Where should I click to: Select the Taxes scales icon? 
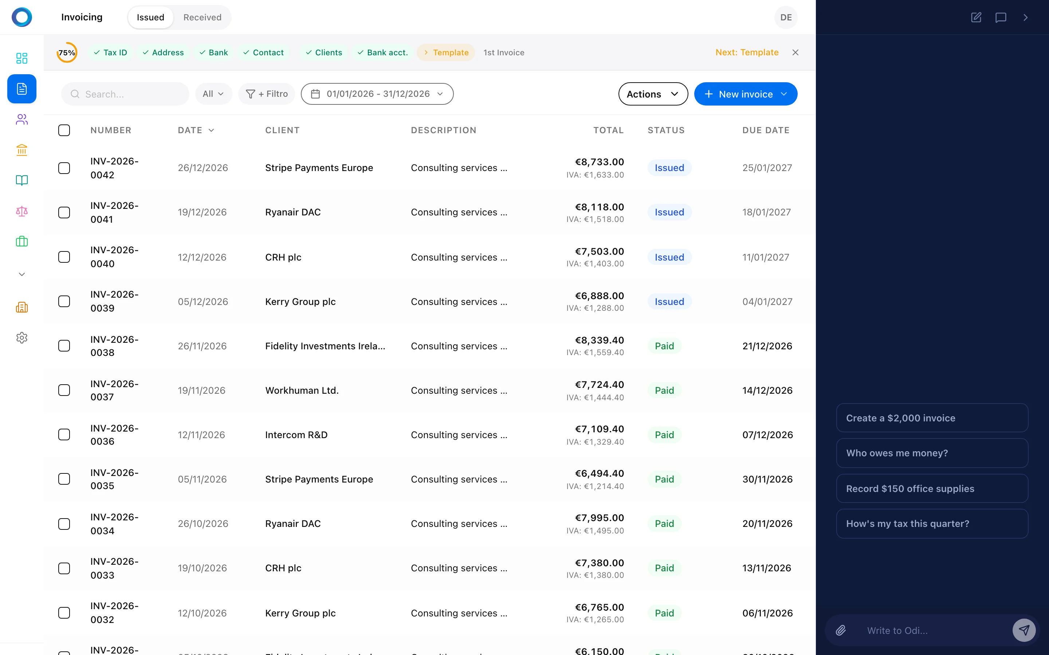22,212
